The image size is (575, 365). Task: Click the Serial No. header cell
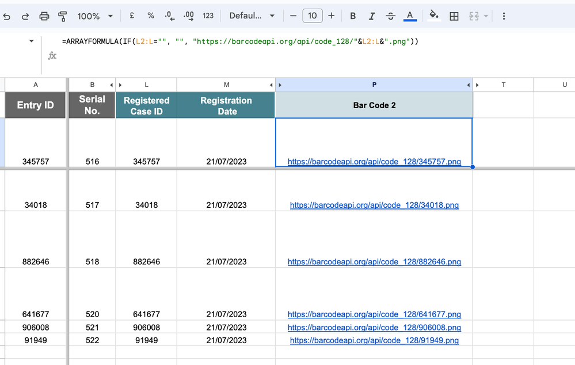(x=92, y=105)
